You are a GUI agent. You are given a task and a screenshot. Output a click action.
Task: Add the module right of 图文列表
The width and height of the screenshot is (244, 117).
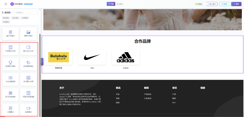tap(28, 95)
